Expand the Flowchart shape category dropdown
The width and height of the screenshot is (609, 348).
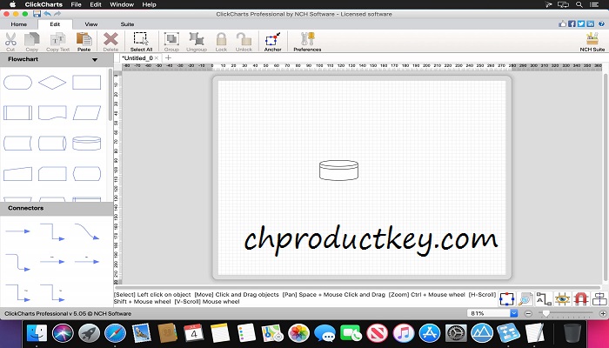coord(94,60)
